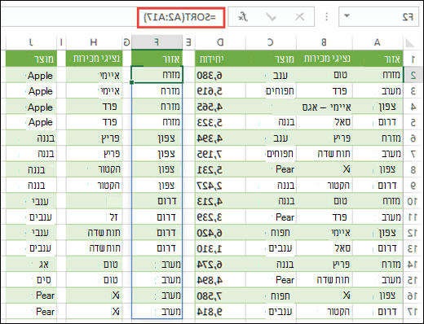Select cell H11 containing זל
424x324 pixels.
pyautogui.click(x=94, y=217)
